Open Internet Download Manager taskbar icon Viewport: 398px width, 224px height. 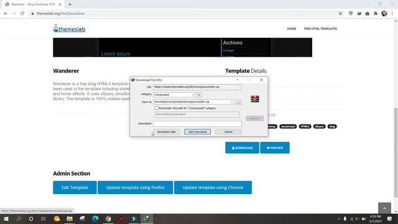[147, 218]
